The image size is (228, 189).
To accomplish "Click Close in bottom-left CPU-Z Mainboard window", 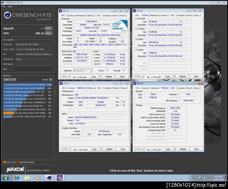I will point(123,149).
